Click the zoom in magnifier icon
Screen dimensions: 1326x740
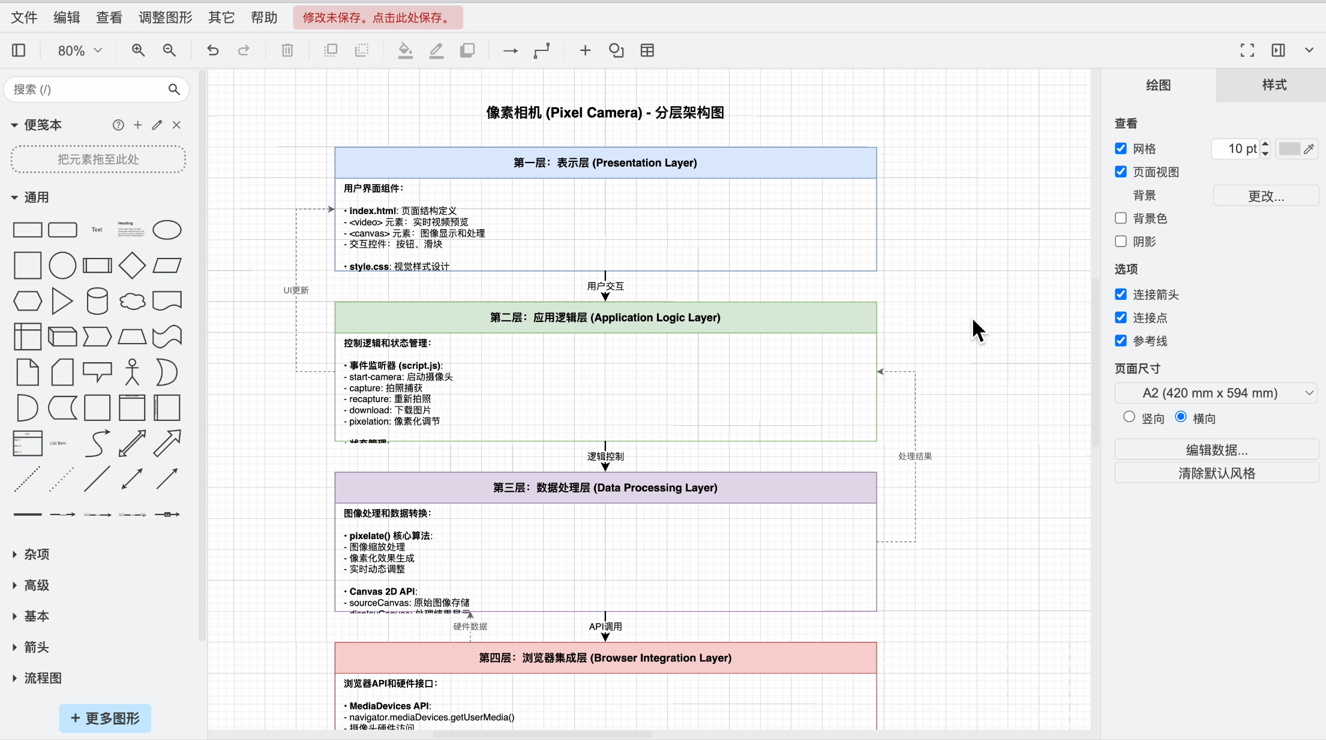coord(138,50)
